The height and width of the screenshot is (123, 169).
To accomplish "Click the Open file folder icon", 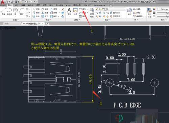I will pyautogui.click(x=12, y=2).
